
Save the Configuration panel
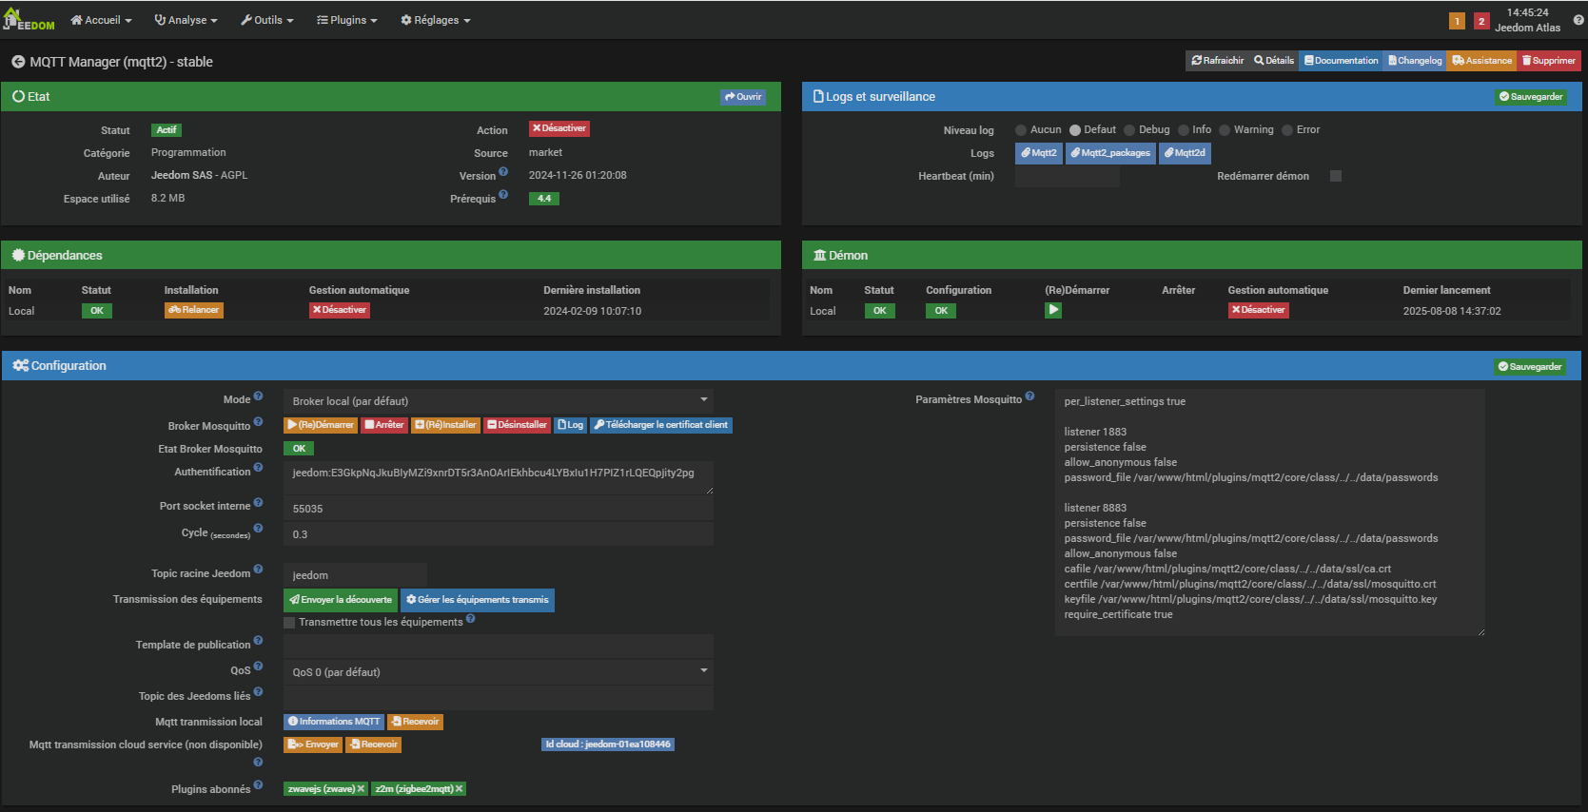click(1530, 367)
